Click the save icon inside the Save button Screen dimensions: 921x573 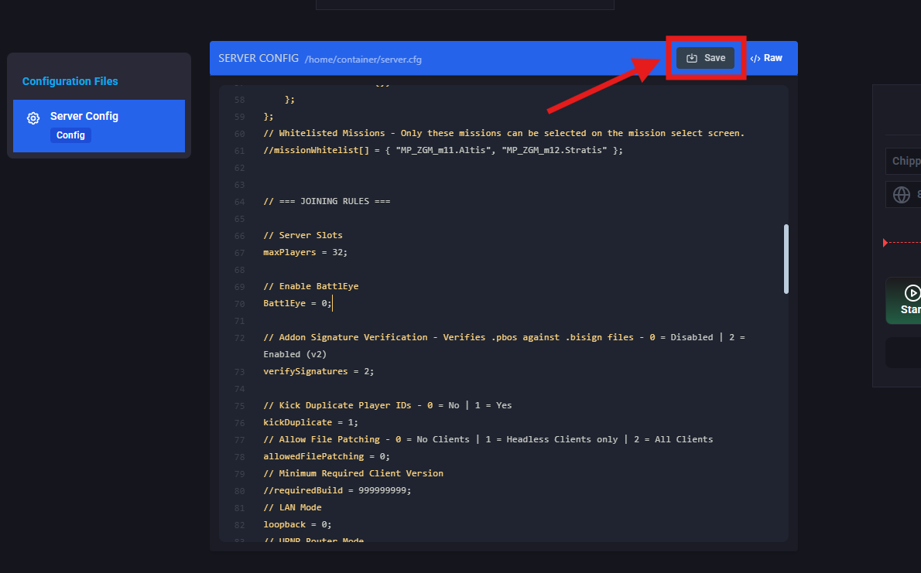tap(692, 58)
